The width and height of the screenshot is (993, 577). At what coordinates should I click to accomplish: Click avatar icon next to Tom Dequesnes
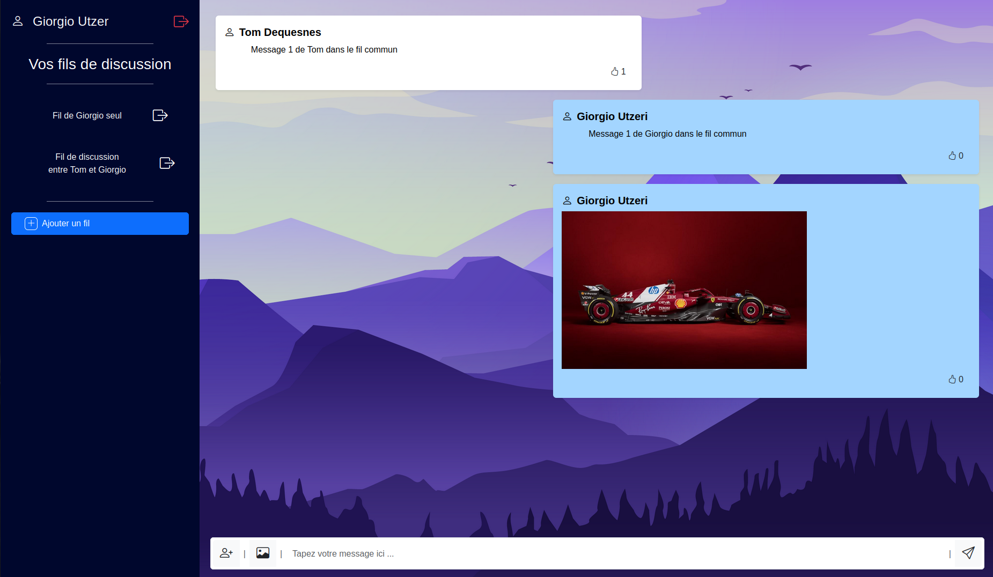click(x=230, y=32)
